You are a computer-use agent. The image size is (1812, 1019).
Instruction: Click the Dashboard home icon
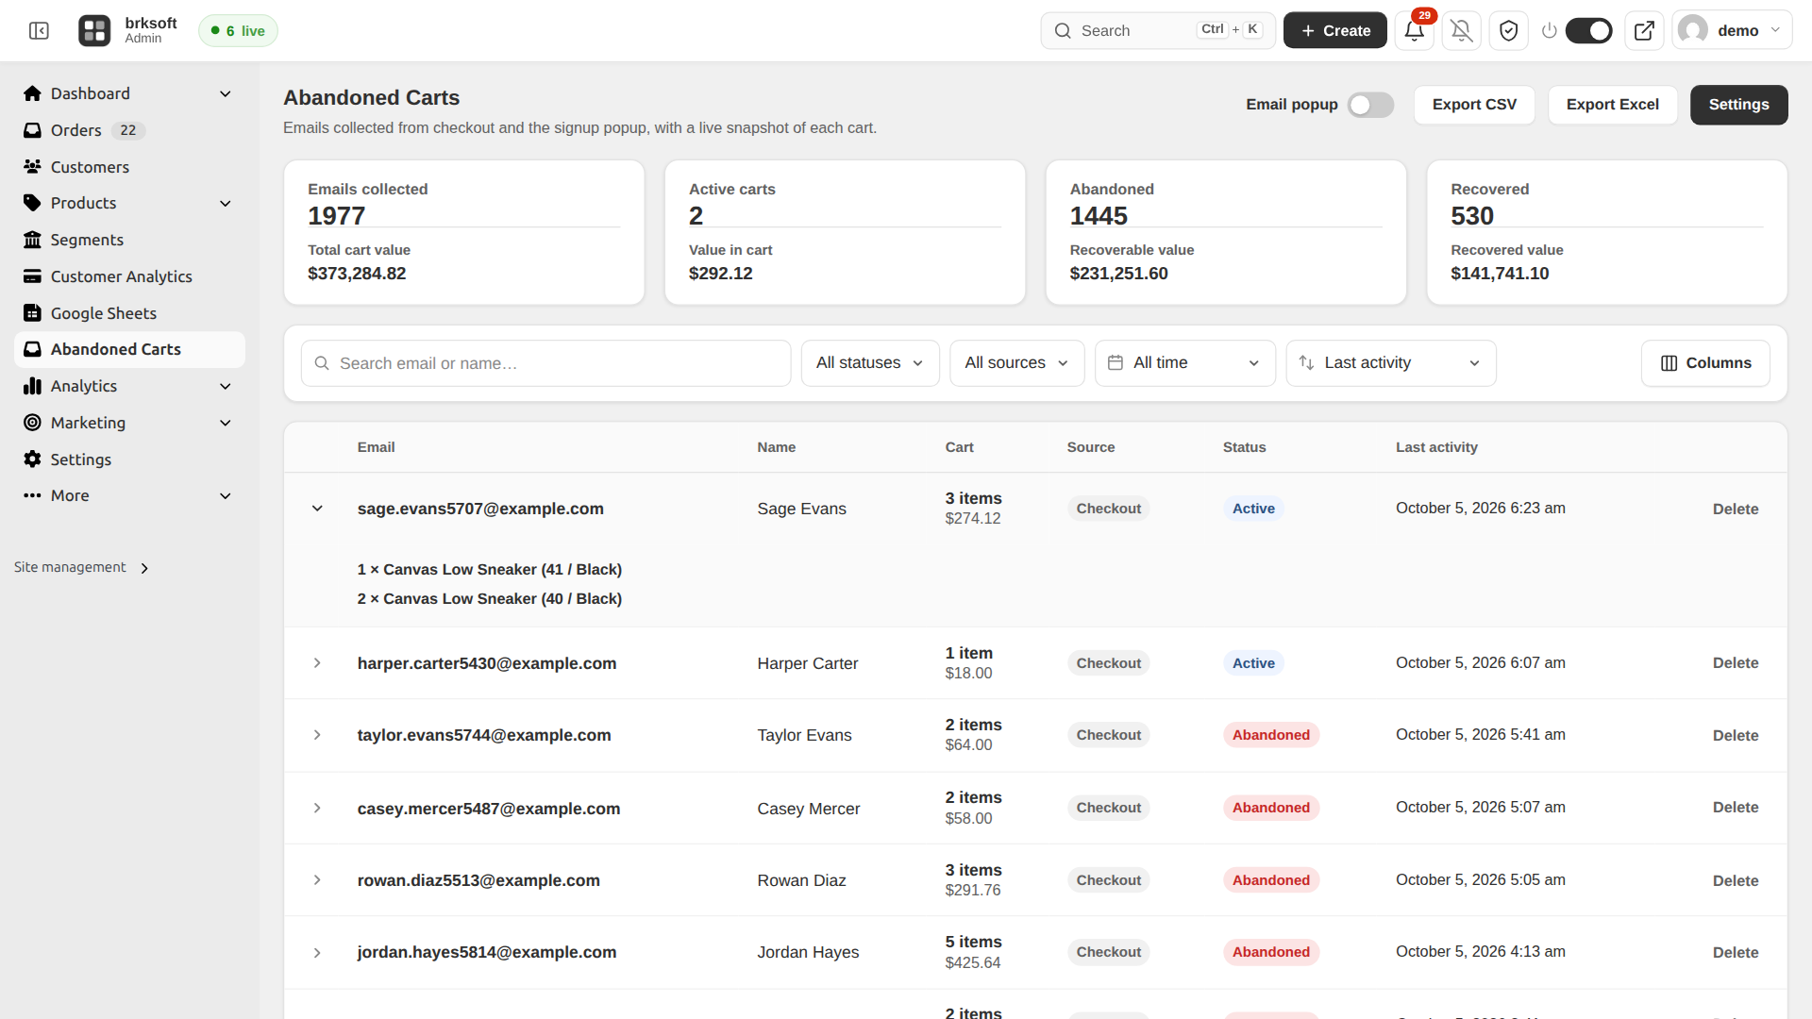click(32, 93)
